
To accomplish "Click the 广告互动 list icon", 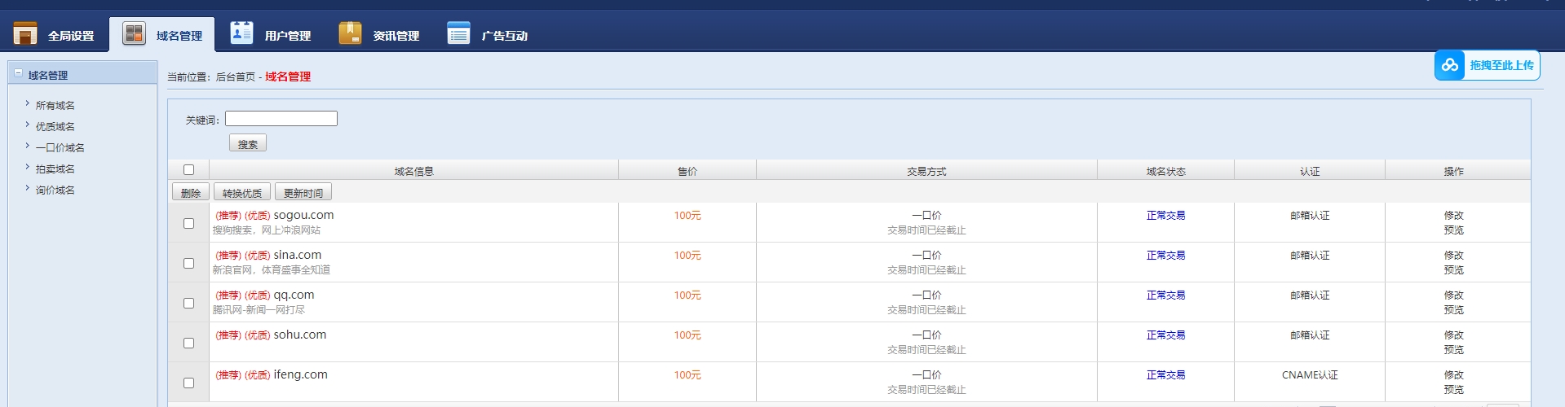I will click(x=458, y=33).
